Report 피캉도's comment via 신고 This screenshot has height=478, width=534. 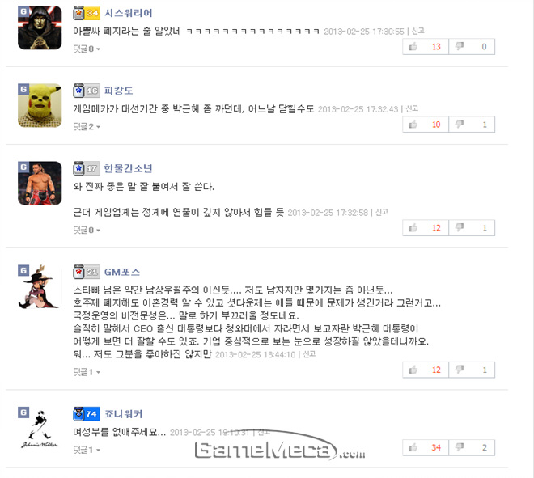(412, 108)
